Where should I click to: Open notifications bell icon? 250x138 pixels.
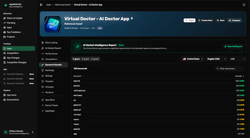pos(244,5)
